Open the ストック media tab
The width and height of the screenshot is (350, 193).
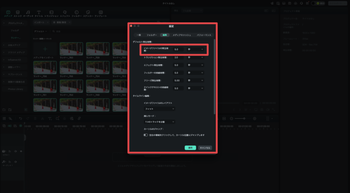coord(18,14)
